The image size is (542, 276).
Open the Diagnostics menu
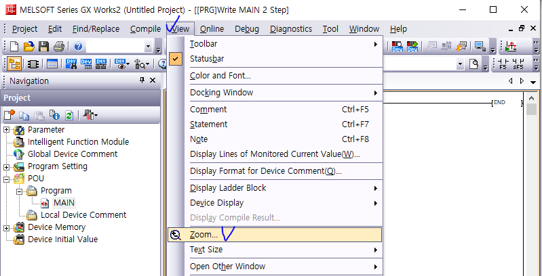(x=291, y=29)
